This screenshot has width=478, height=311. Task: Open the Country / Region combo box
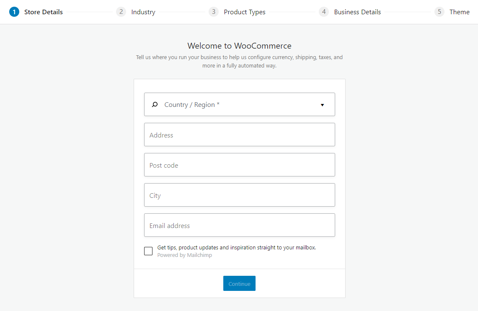point(239,104)
